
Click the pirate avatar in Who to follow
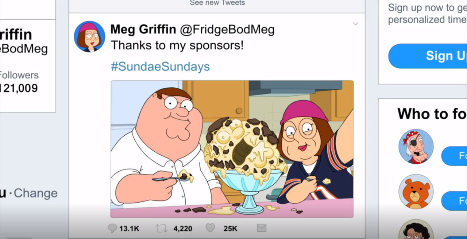click(x=416, y=147)
